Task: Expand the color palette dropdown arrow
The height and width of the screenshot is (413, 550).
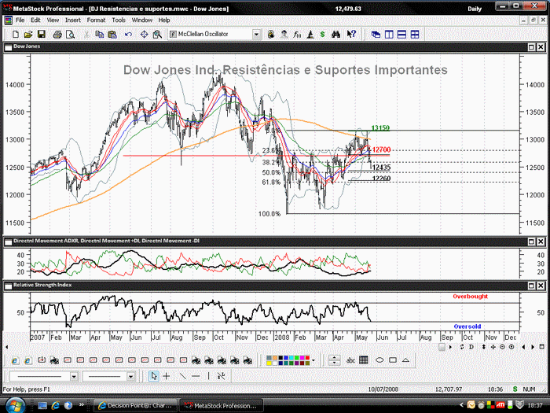Action: 313,360
